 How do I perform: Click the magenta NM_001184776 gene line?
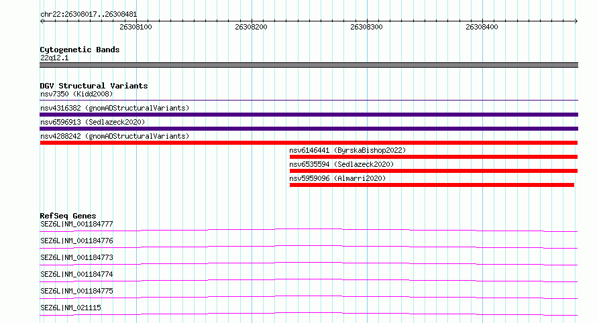pyautogui.click(x=309, y=247)
